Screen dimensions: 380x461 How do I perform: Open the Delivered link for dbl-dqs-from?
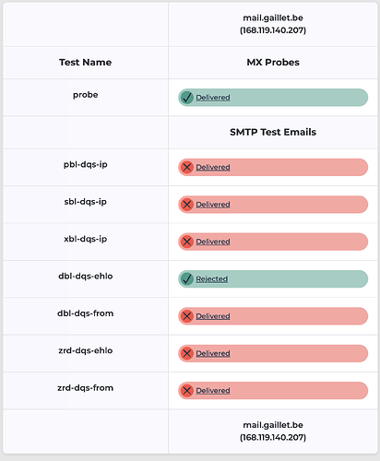pos(213,316)
